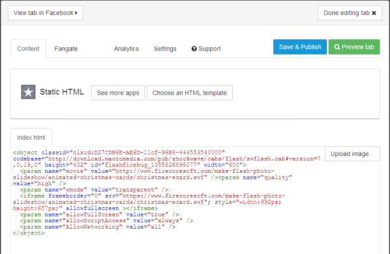Click the View tab in Facebook button

45,13
